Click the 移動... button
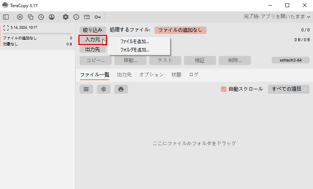The width and height of the screenshot is (313, 189). point(130,60)
